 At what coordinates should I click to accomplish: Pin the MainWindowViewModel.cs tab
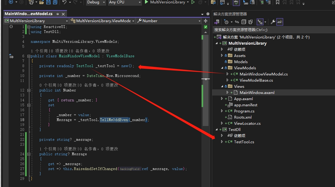click(57, 14)
